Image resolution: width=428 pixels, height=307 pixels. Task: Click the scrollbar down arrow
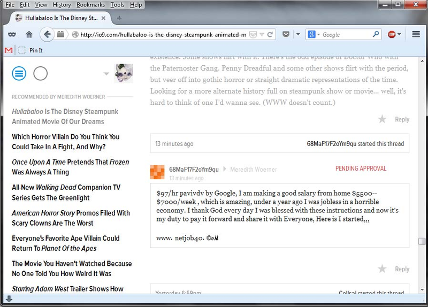(x=422, y=289)
